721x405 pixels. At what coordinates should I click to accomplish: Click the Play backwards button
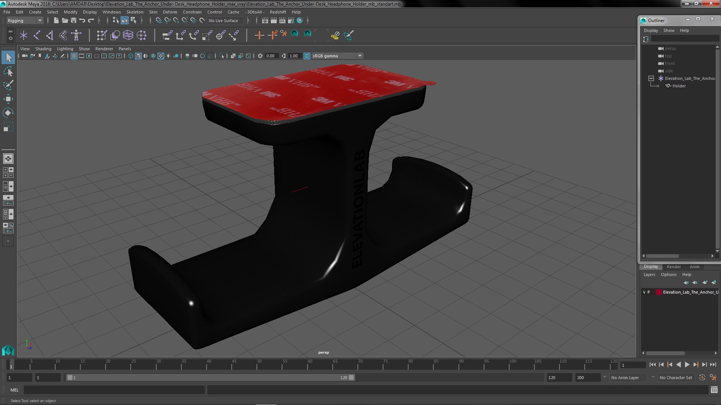pyautogui.click(x=678, y=364)
